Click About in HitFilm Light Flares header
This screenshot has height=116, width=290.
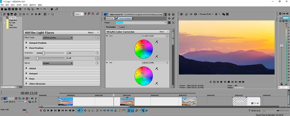(x=91, y=32)
